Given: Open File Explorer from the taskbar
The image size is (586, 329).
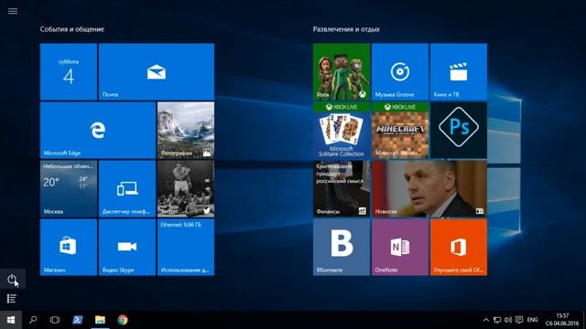Looking at the screenshot, I should coord(100,320).
